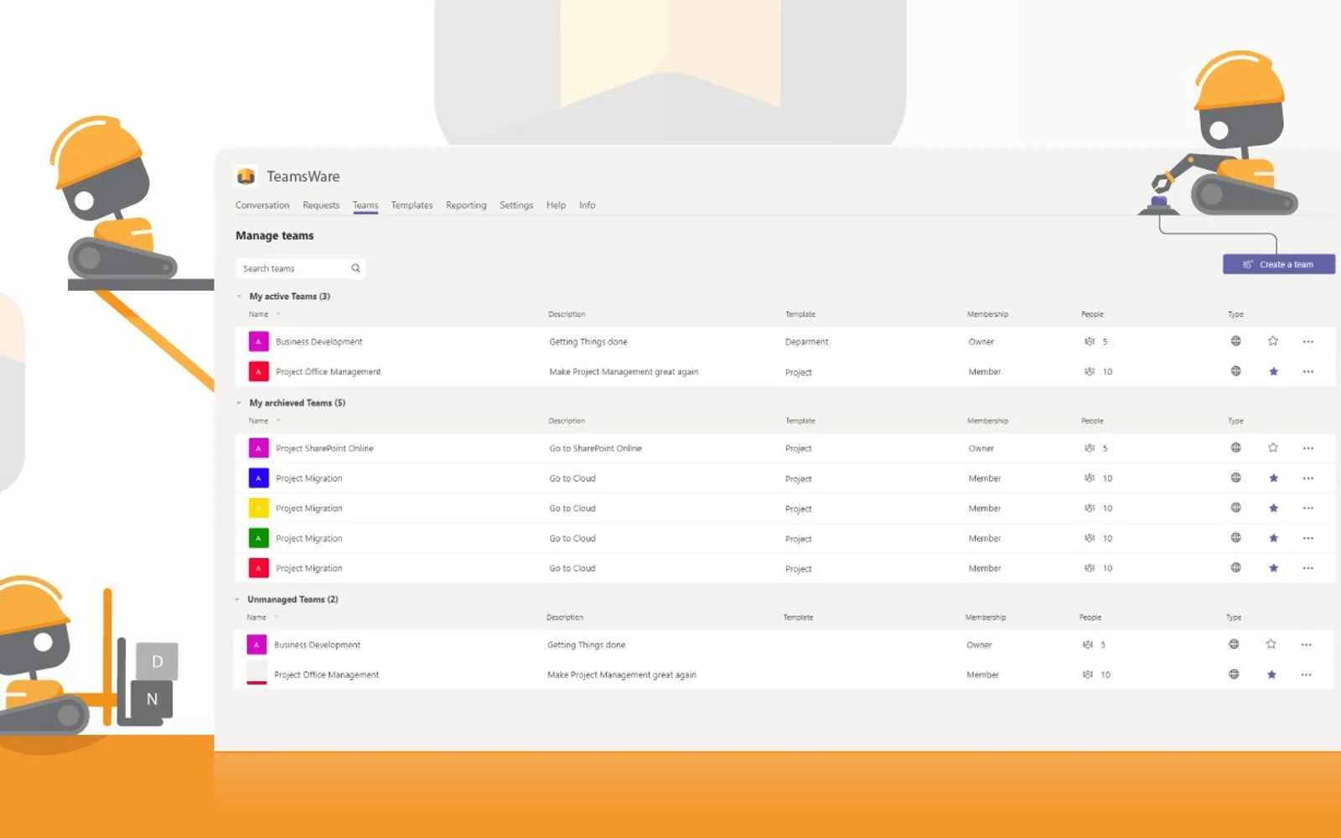Click the pink avatar of Project SharePoint Online
1341x838 pixels.
point(258,448)
